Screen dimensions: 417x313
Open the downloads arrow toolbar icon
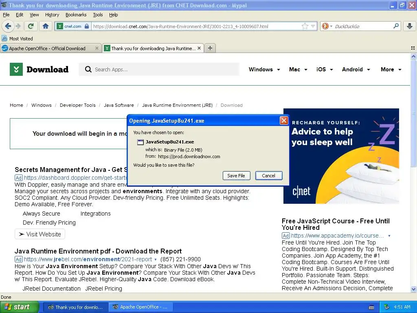tap(410, 26)
